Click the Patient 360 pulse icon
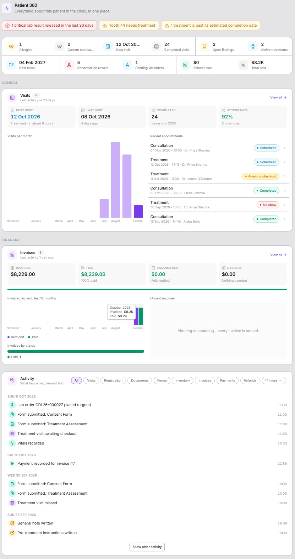The image size is (295, 559). tap(7, 8)
